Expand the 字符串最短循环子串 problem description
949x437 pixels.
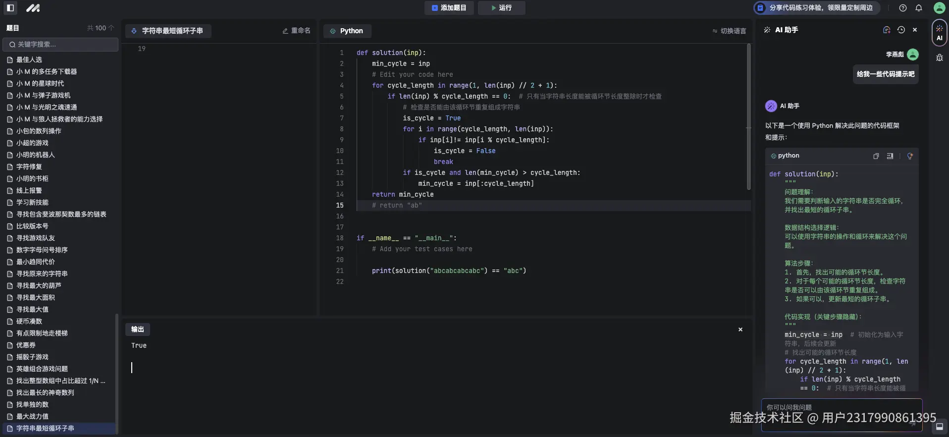click(x=168, y=31)
